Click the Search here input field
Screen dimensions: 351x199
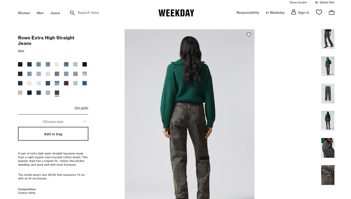pos(88,13)
